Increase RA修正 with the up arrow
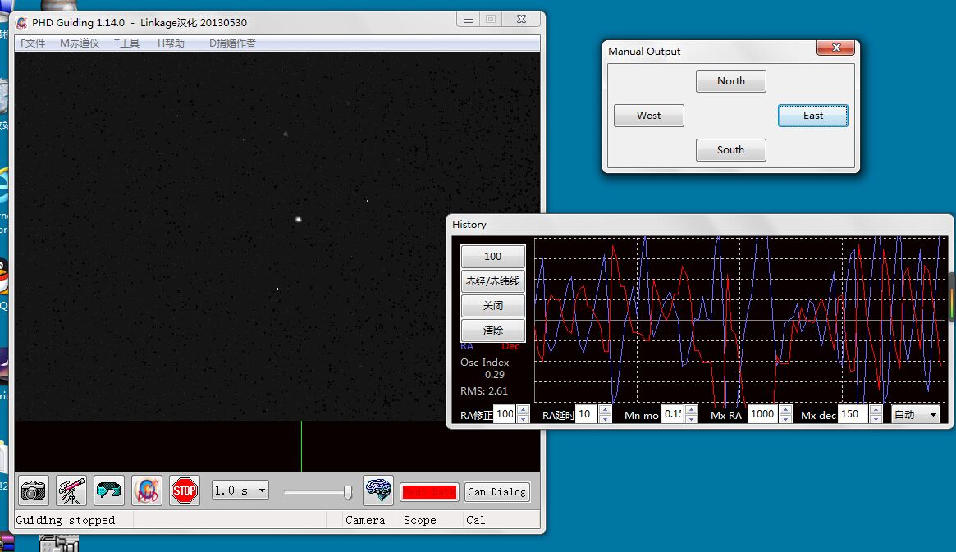 point(523,410)
